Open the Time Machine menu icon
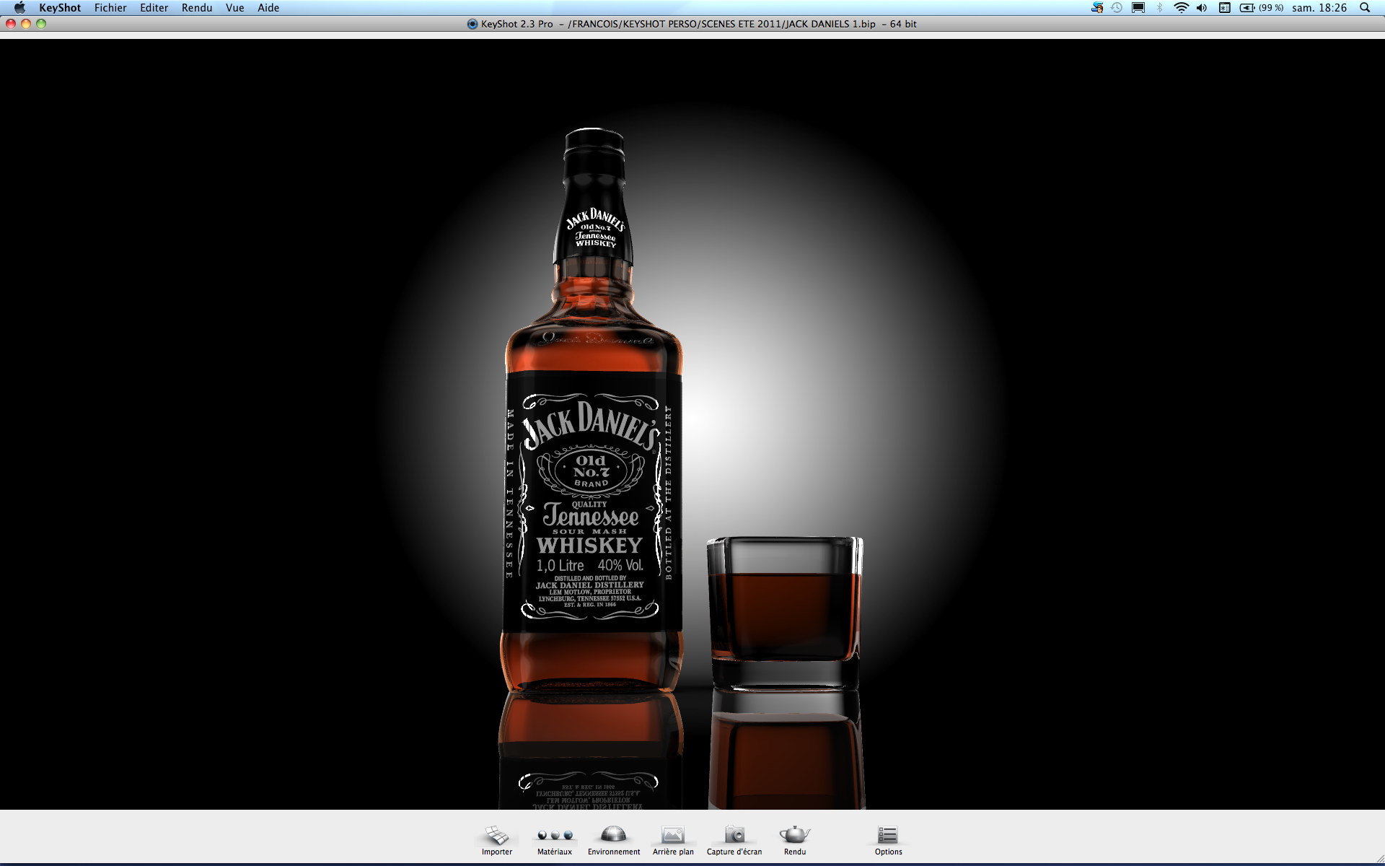The image size is (1385, 866). click(1117, 8)
